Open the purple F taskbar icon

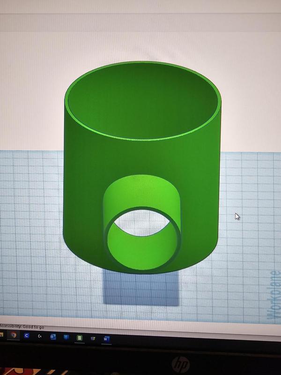(x=93, y=338)
